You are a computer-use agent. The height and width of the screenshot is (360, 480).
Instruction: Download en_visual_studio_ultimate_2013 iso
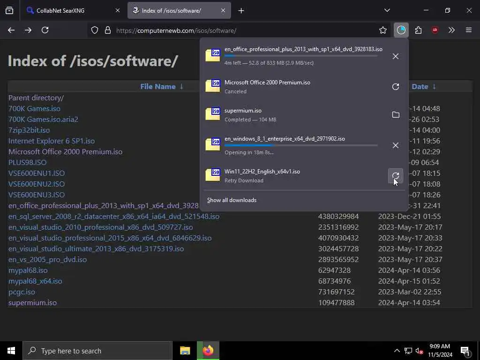(96, 249)
